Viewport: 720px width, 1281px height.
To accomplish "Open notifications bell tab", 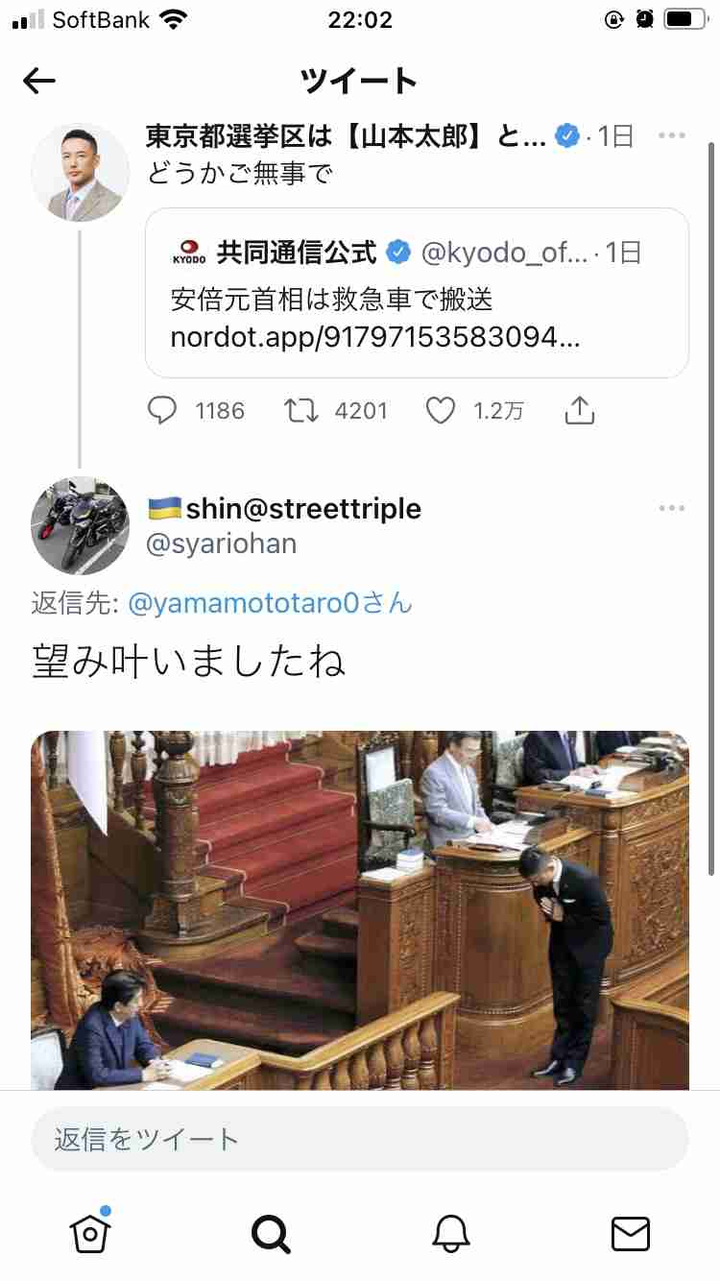I will [x=450, y=1233].
